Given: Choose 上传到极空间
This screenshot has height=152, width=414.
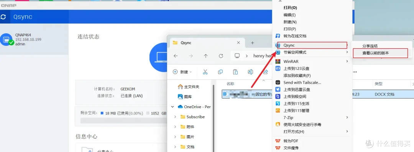Looking at the screenshot, I should pyautogui.click(x=313, y=97).
